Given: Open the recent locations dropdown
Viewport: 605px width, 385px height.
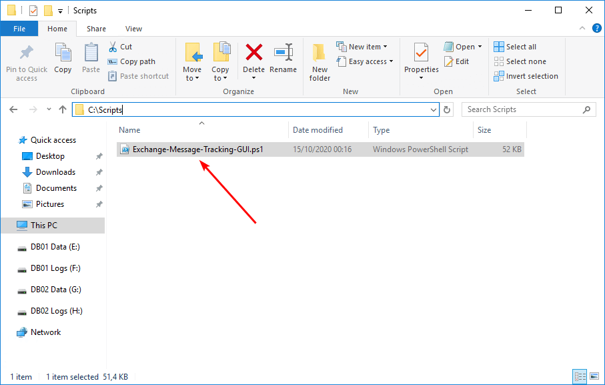Looking at the screenshot, I should [x=49, y=109].
